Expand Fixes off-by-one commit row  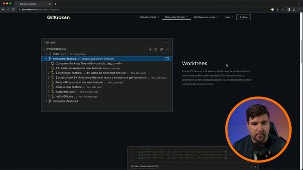pyautogui.click(x=49, y=82)
